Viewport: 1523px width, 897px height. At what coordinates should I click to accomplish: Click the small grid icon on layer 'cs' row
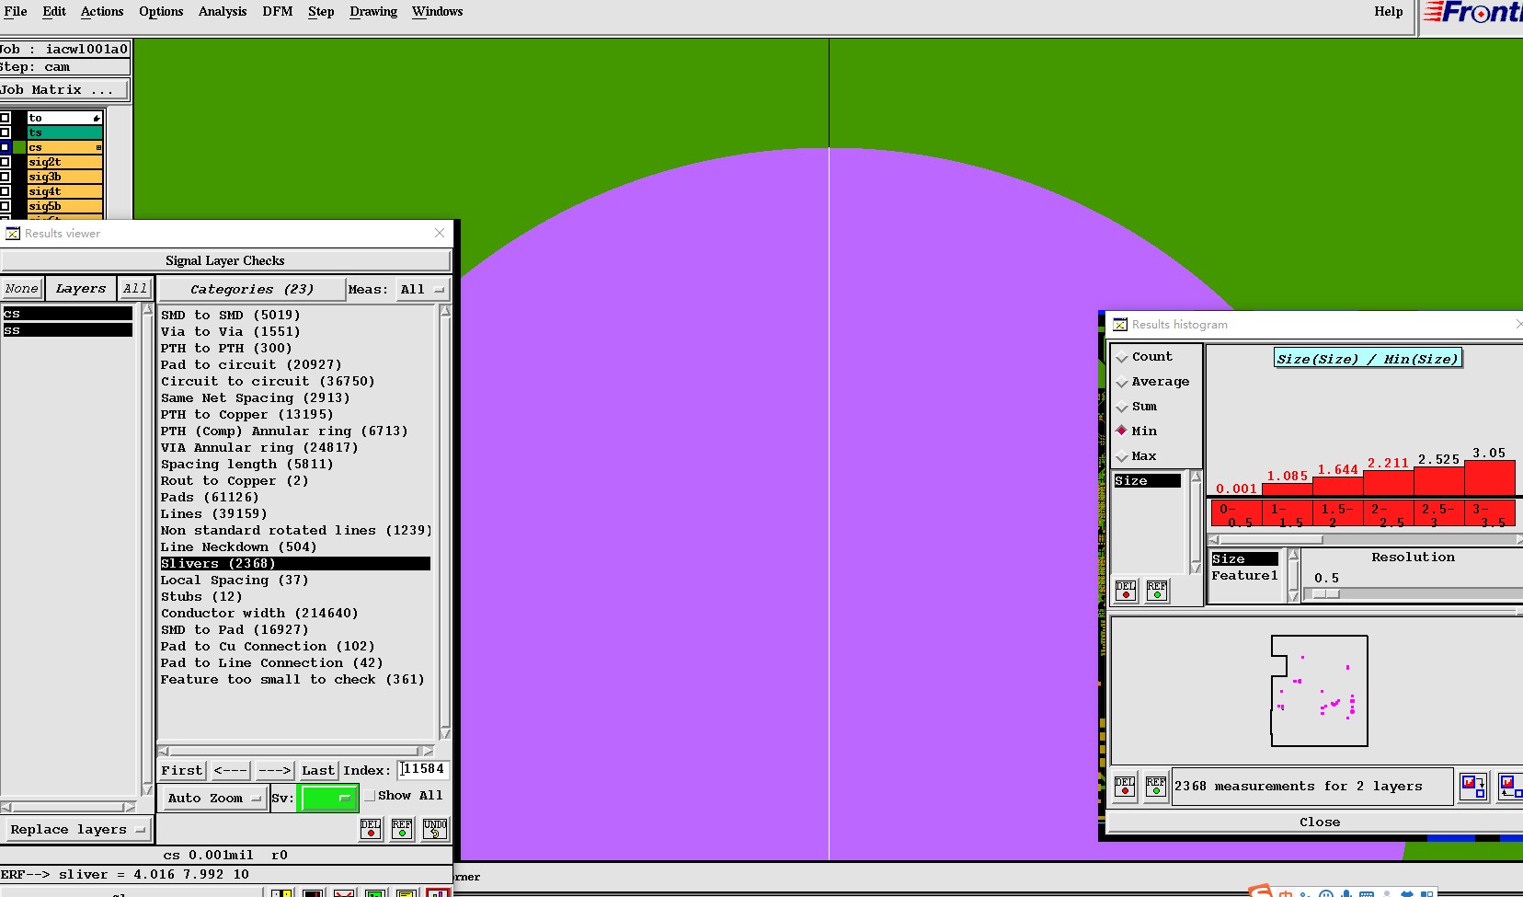(98, 147)
